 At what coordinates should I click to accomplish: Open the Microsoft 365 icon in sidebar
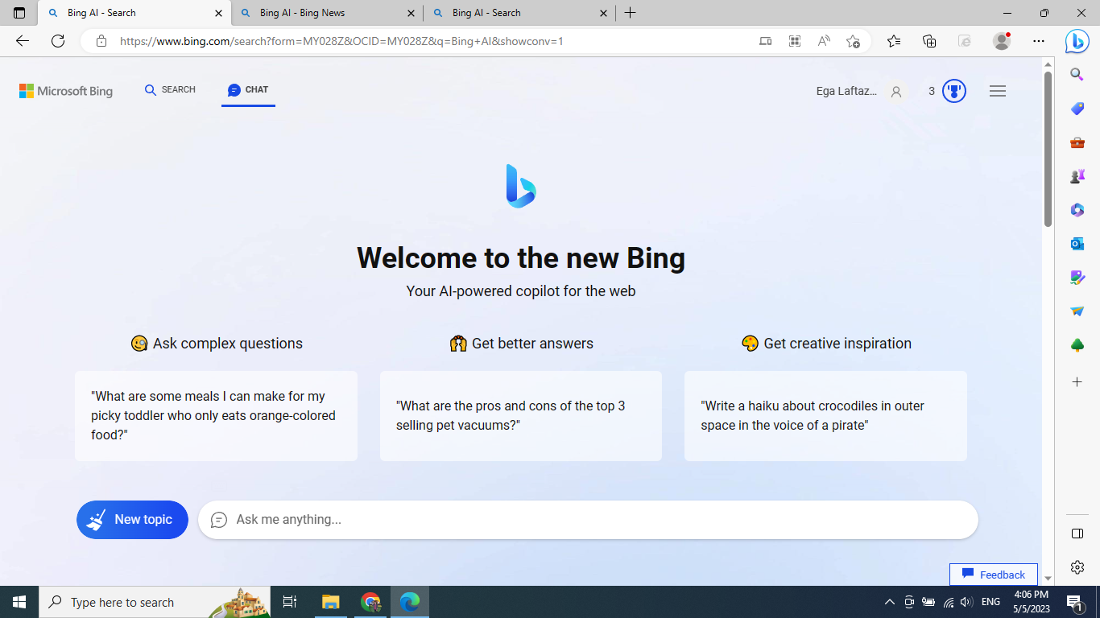coord(1077,210)
